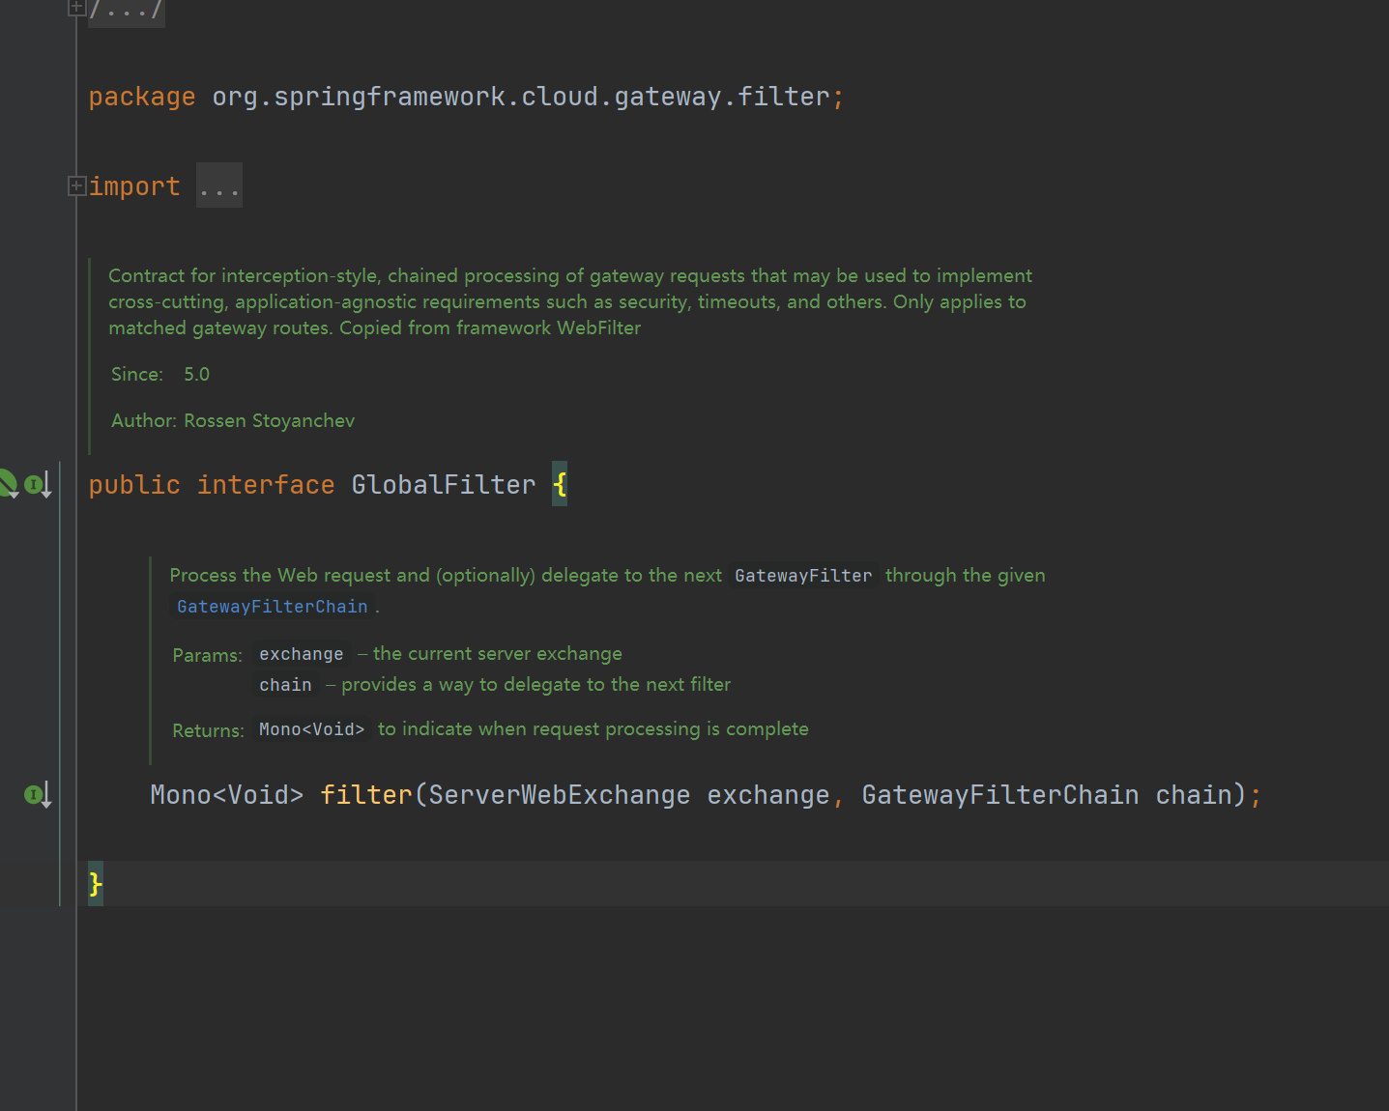
Task: Click ServerWebExchange in the method signature
Action: [x=560, y=795]
